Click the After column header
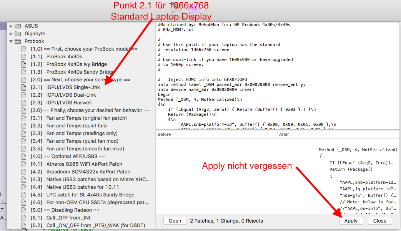401x231 pixels. point(338,134)
